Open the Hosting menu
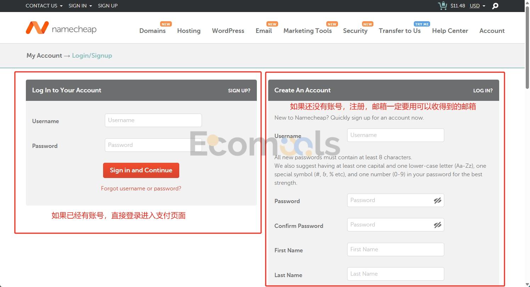Screen dimensions: 530x287 point(189,31)
